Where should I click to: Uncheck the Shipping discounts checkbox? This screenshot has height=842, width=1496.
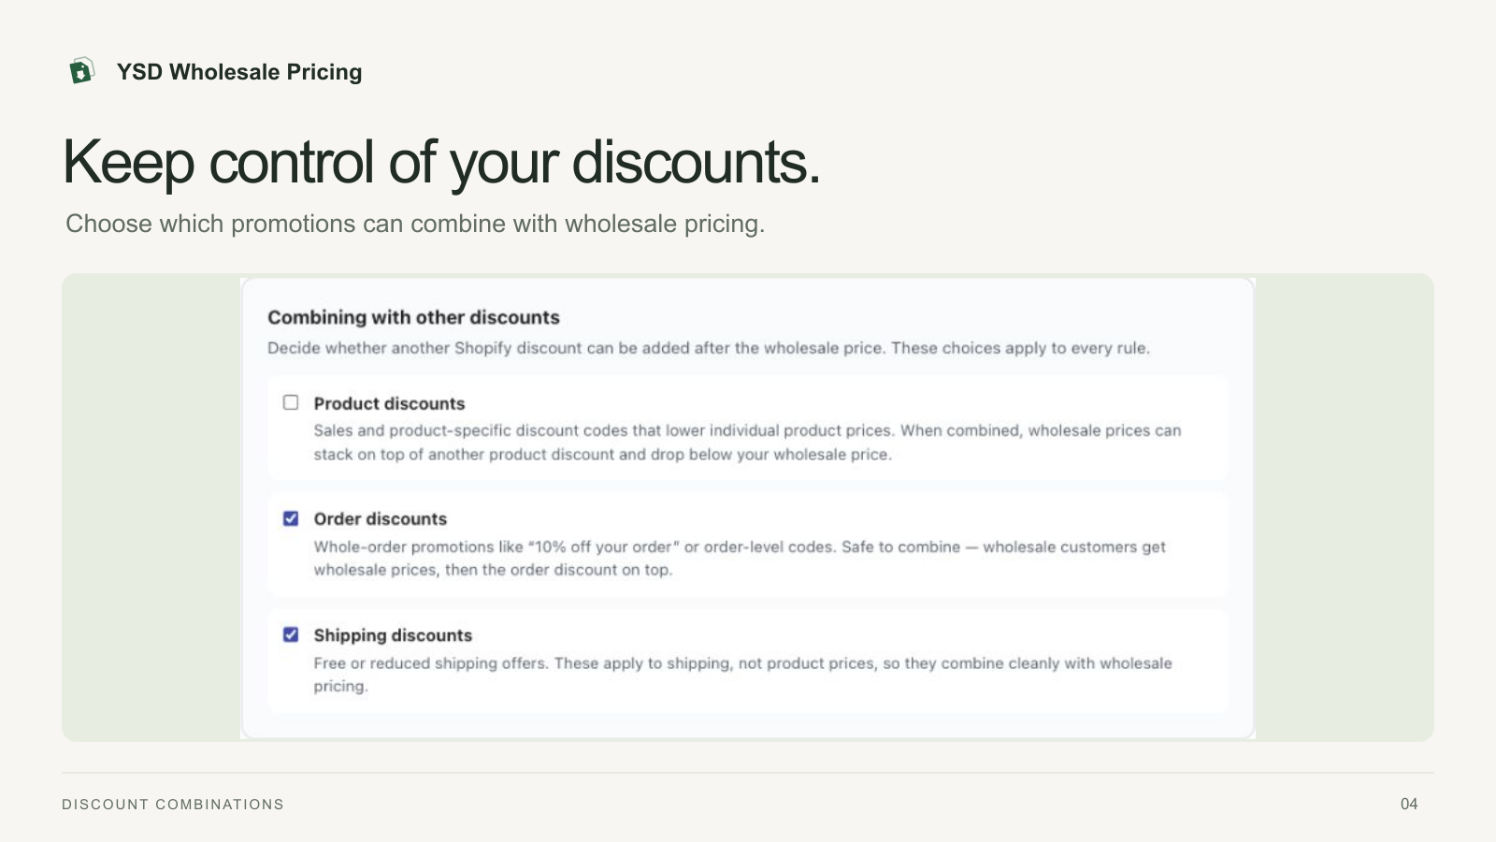[x=291, y=634]
